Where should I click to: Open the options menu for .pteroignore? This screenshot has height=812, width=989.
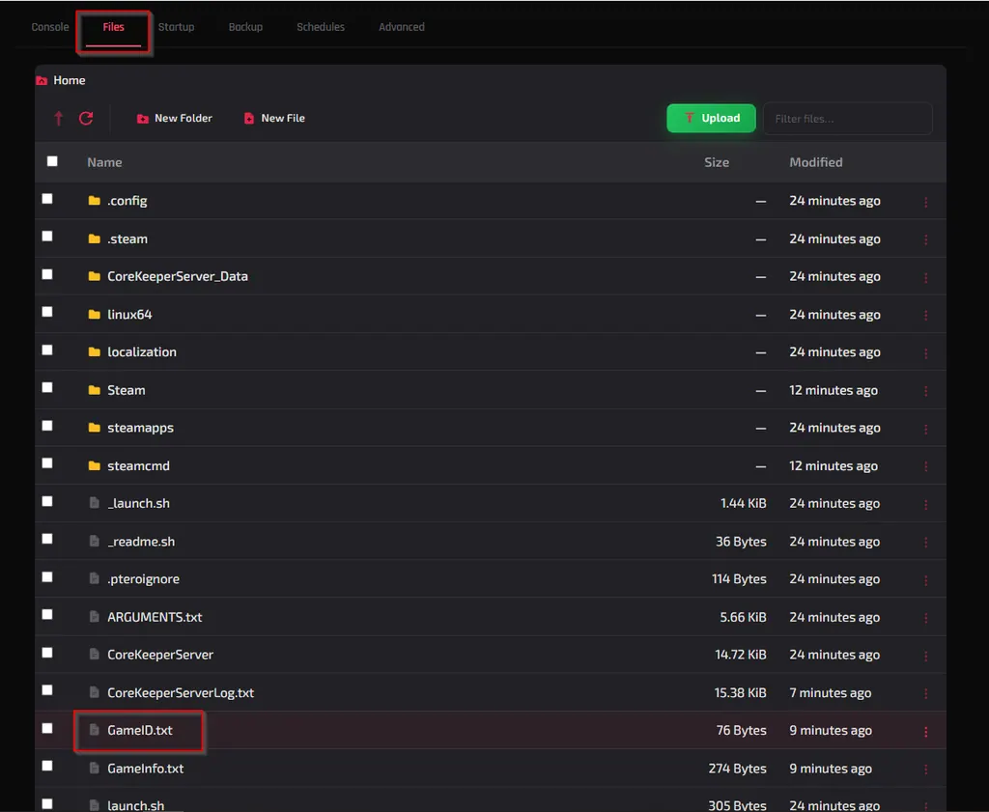tap(925, 580)
